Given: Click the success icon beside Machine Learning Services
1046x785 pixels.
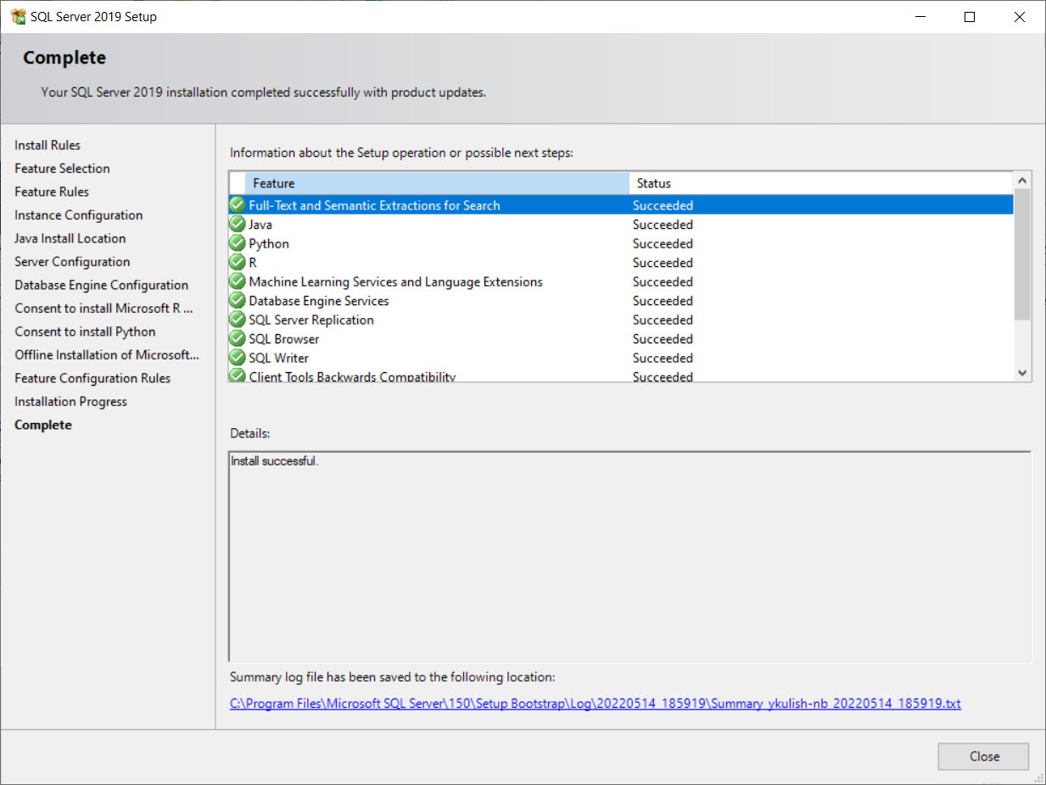Looking at the screenshot, I should click(x=238, y=281).
